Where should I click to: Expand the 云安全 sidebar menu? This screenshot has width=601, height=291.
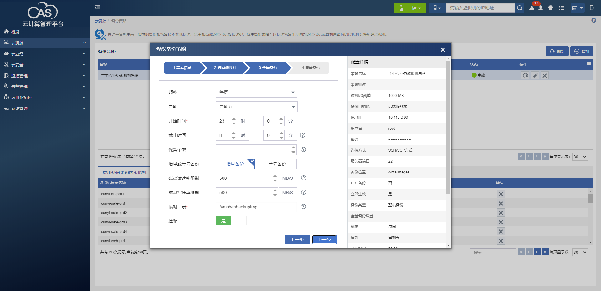pyautogui.click(x=45, y=65)
